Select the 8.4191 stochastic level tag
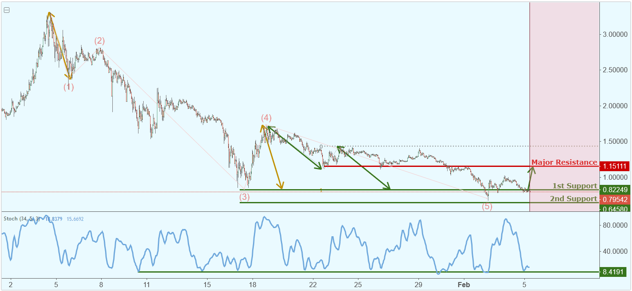This screenshot has width=632, height=291. [x=614, y=271]
